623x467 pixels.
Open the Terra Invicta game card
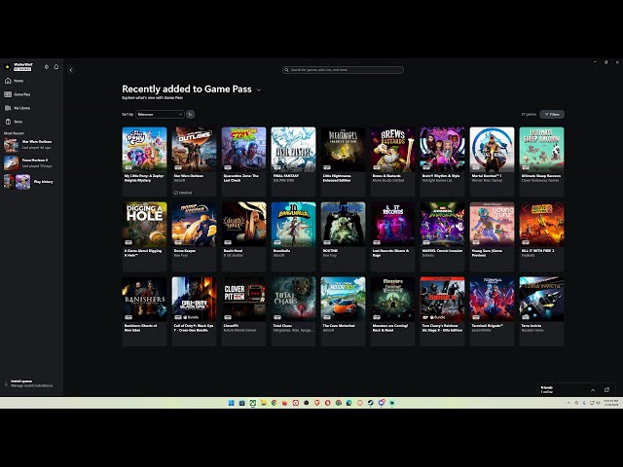click(541, 311)
